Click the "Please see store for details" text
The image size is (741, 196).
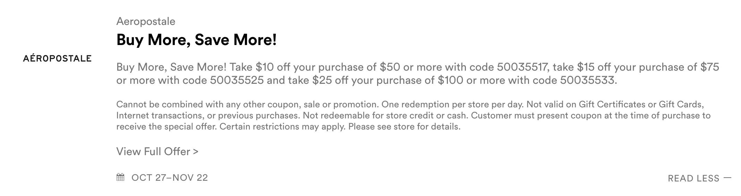[x=404, y=126]
